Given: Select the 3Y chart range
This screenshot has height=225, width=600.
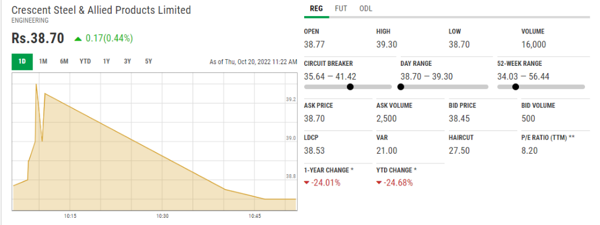Looking at the screenshot, I should 127,62.
